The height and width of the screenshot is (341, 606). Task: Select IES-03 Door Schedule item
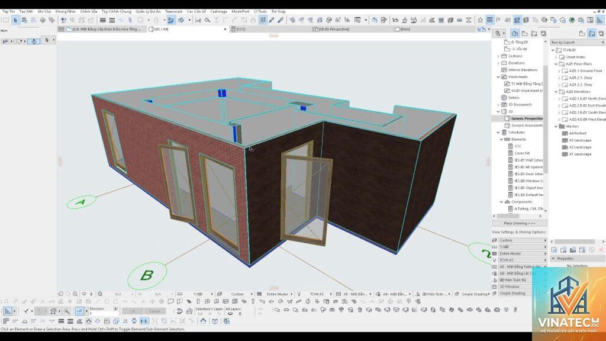click(x=528, y=174)
